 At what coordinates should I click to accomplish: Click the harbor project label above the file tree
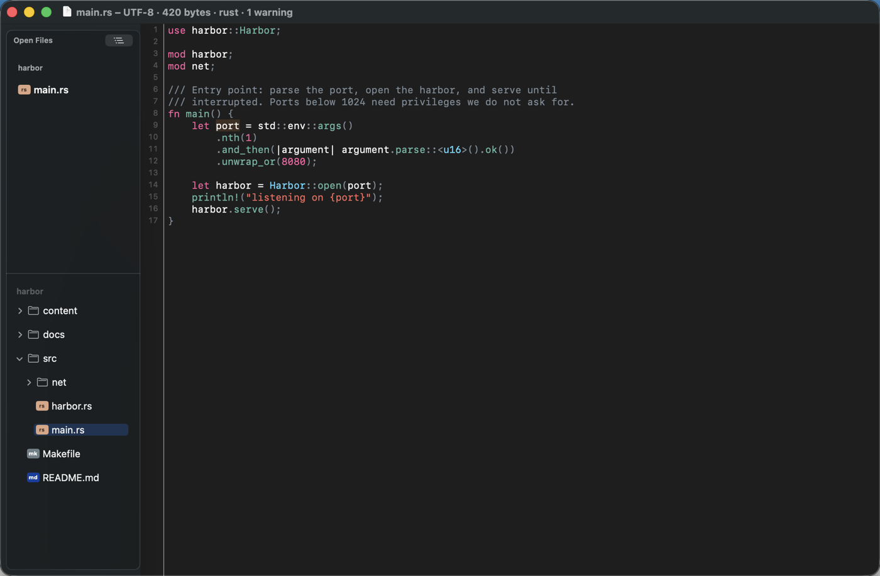(30, 292)
